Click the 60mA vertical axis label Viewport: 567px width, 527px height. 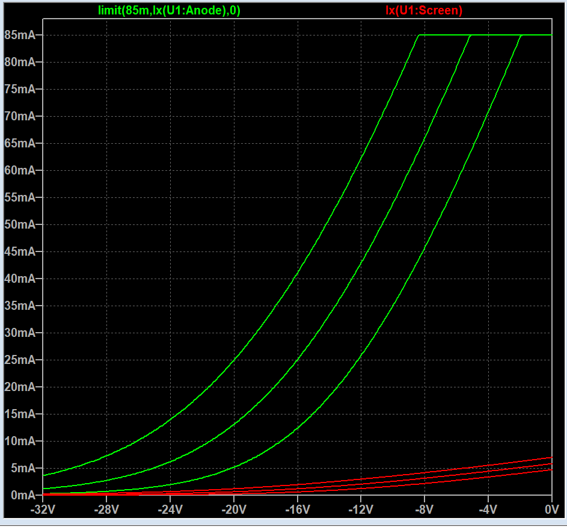coord(20,170)
